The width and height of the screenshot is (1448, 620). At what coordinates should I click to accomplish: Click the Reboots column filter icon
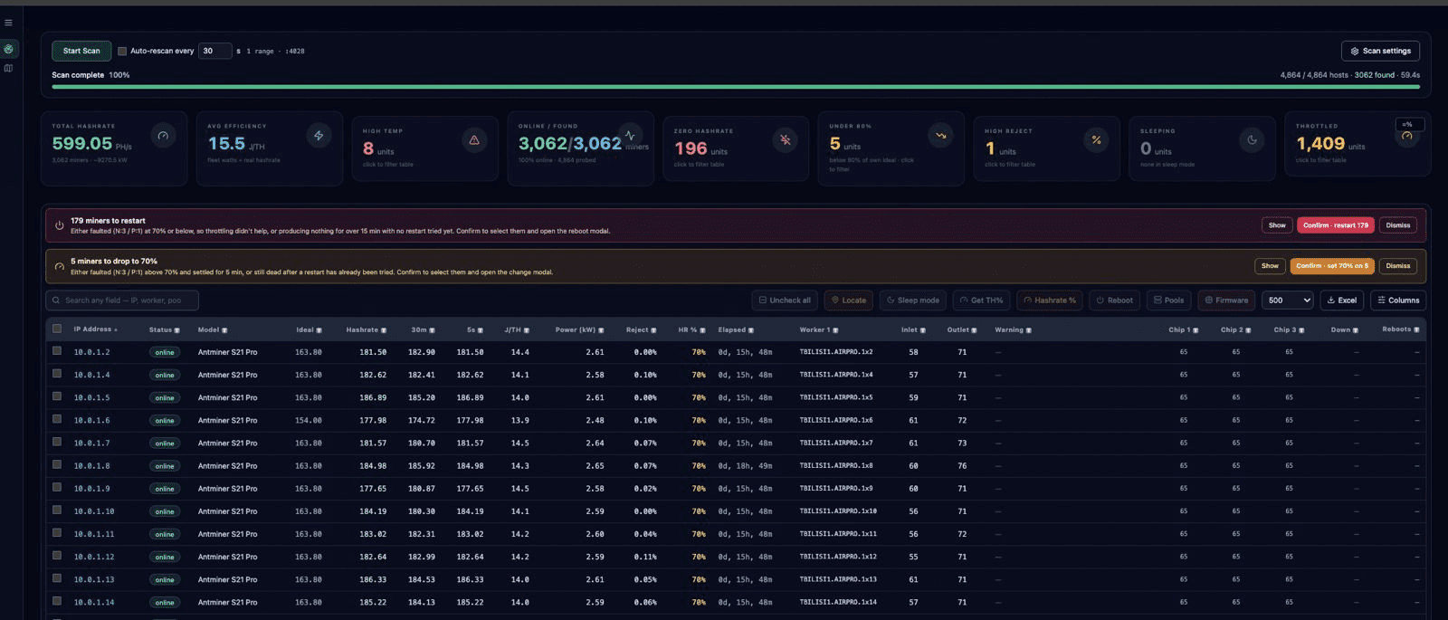pyautogui.click(x=1416, y=329)
